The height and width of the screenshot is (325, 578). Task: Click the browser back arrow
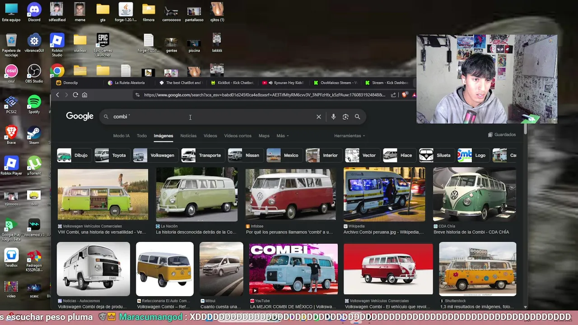click(x=57, y=95)
